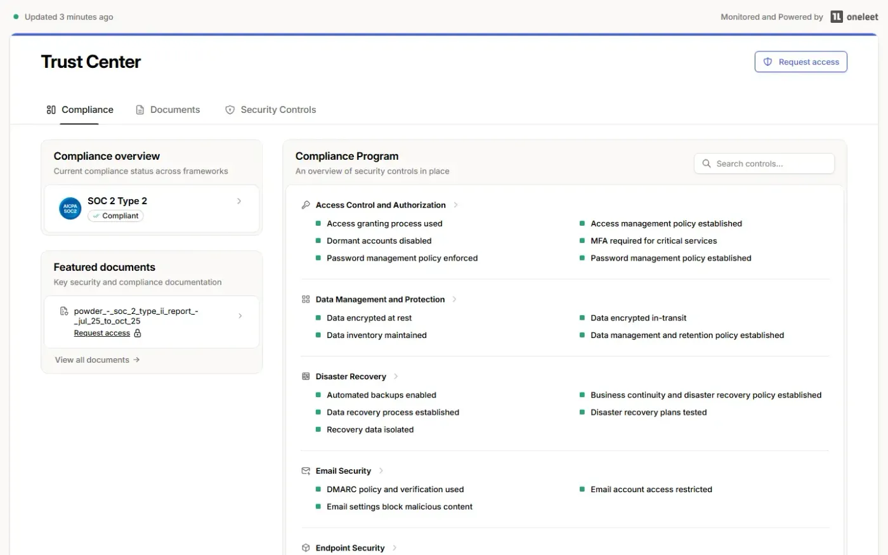Image resolution: width=888 pixels, height=555 pixels.
Task: Click the shield icon in Request access button
Action: [767, 62]
